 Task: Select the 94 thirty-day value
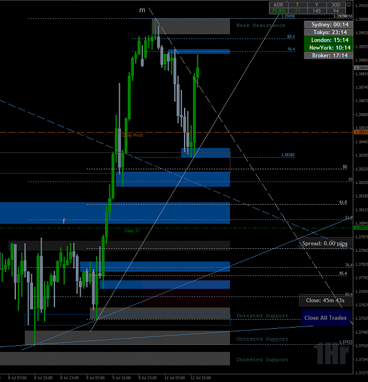point(336,11)
